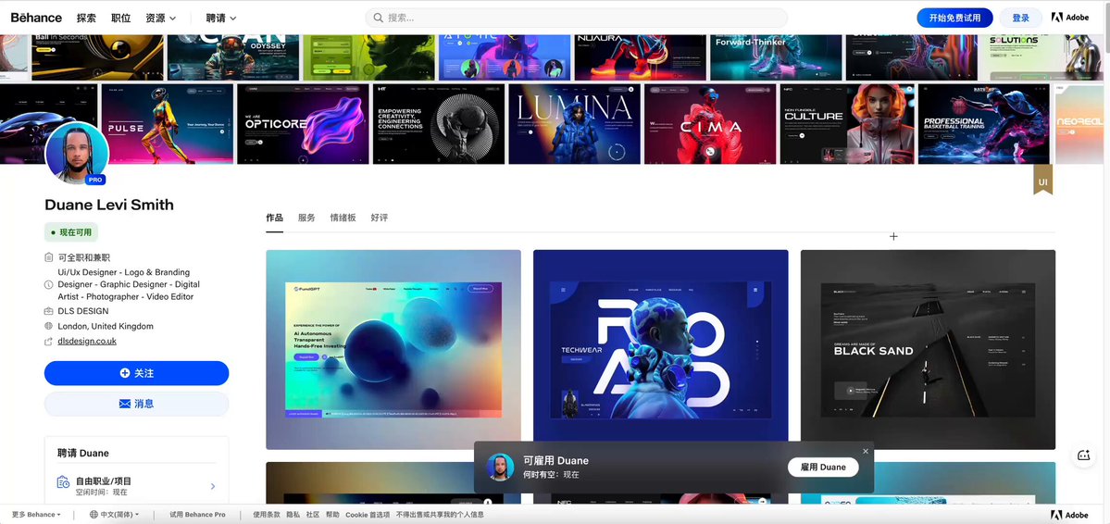Open the BLACK SAND project thumbnail
The width and height of the screenshot is (1110, 524).
tap(928, 349)
